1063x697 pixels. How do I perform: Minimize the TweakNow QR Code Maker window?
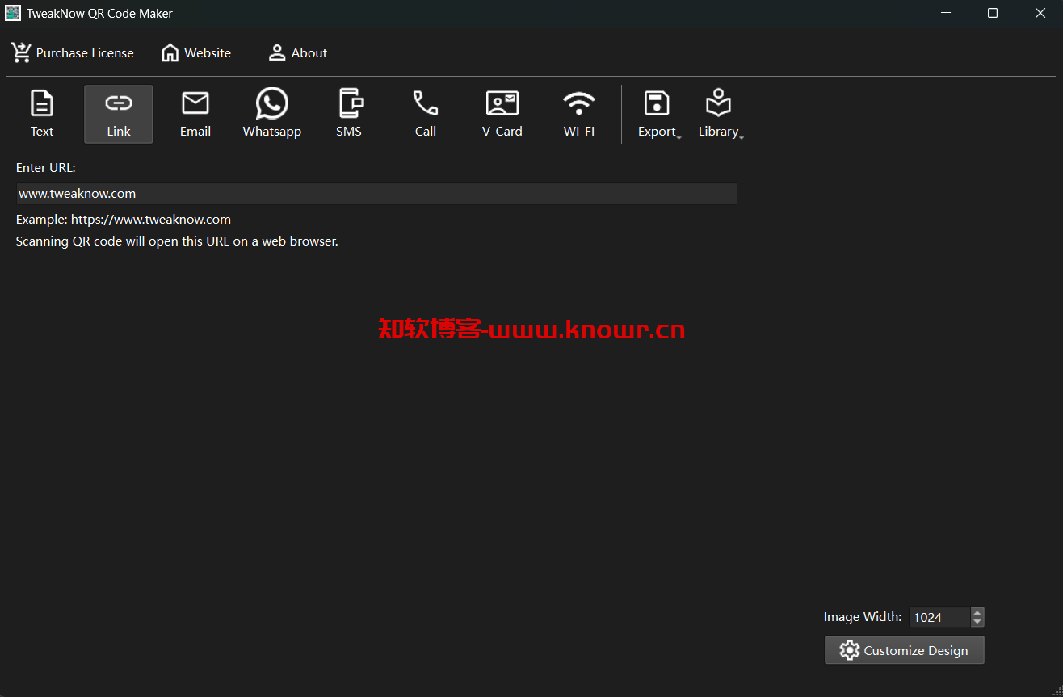pyautogui.click(x=945, y=13)
